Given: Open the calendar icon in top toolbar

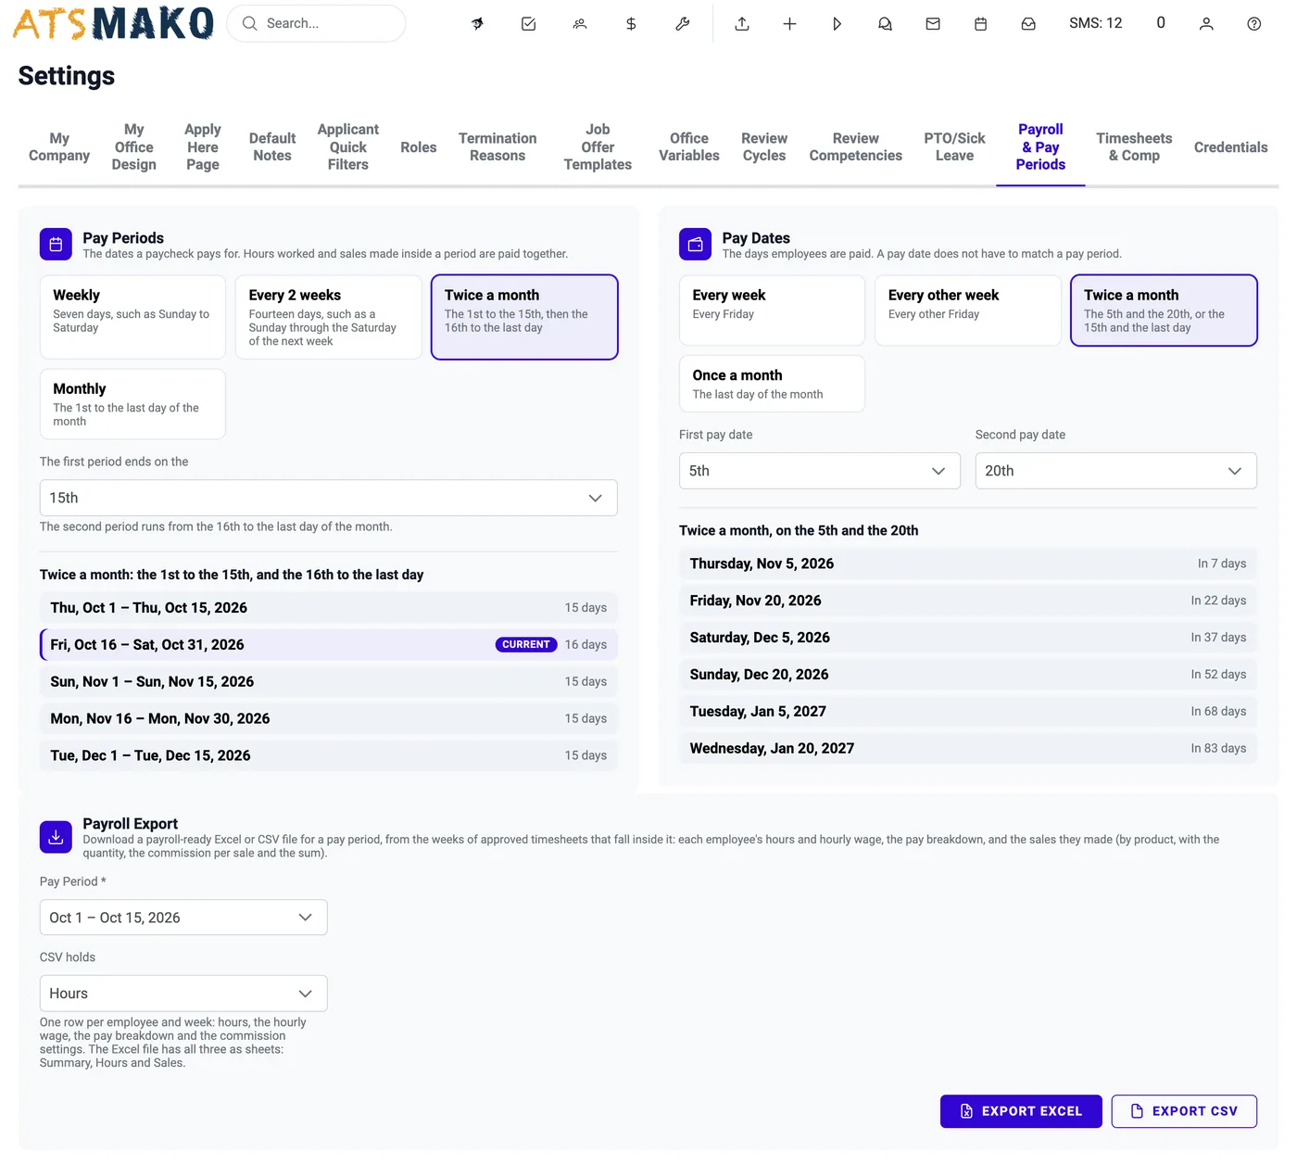Looking at the screenshot, I should (980, 24).
